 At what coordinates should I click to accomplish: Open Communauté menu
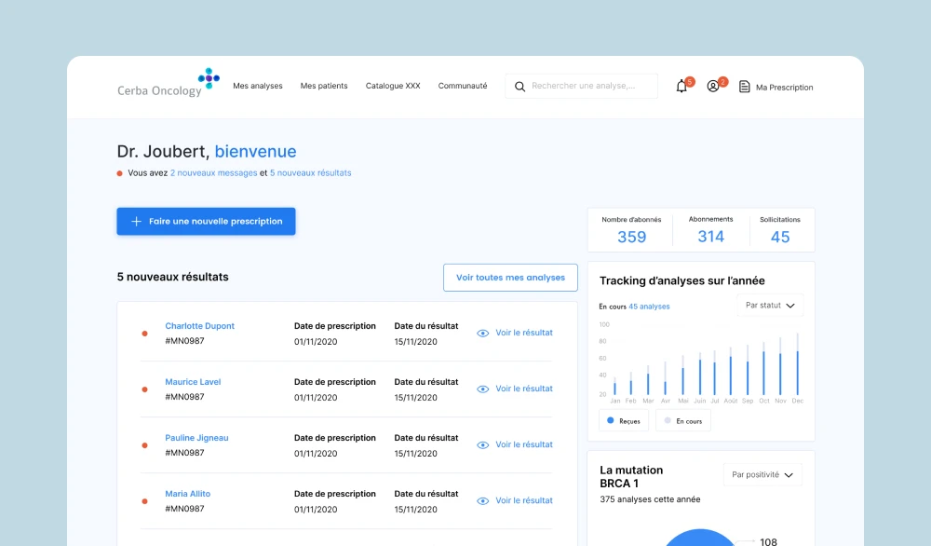[463, 86]
